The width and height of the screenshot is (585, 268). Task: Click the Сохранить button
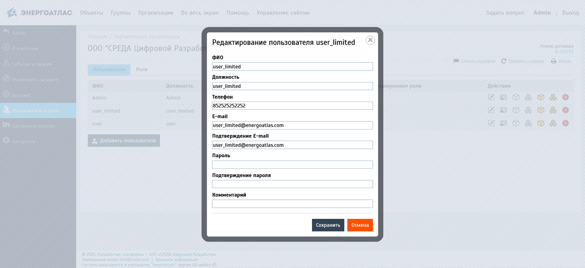pyautogui.click(x=328, y=225)
